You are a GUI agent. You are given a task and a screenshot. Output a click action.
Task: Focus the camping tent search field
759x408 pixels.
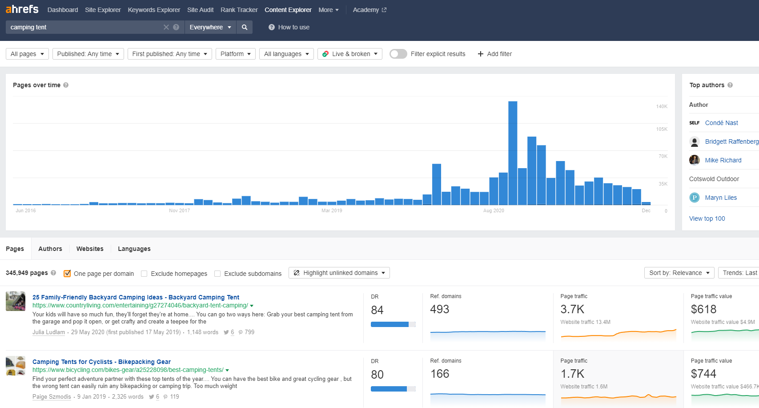pyautogui.click(x=84, y=27)
